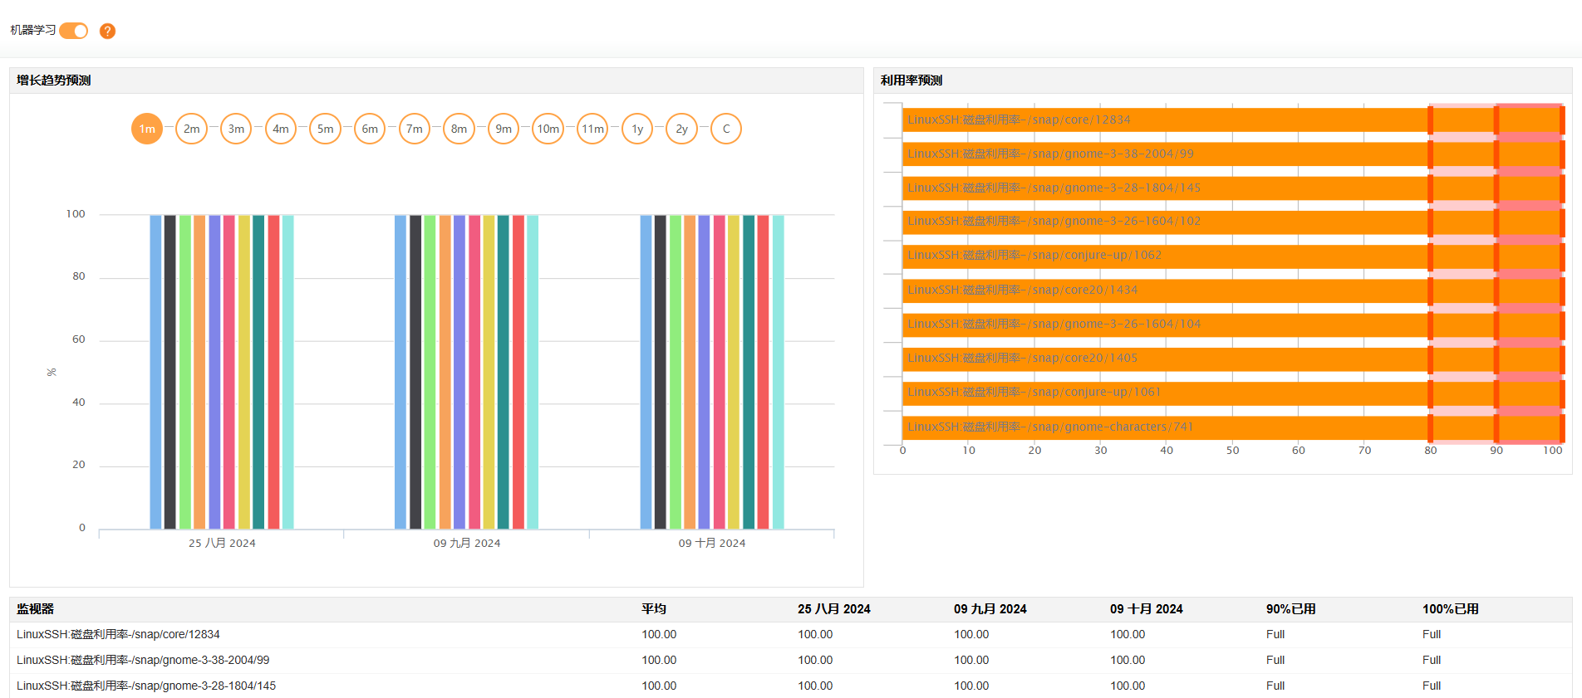1582x698 pixels.
Task: Click the gnome-3-38-2004/99 utilization bar
Action: [1233, 154]
